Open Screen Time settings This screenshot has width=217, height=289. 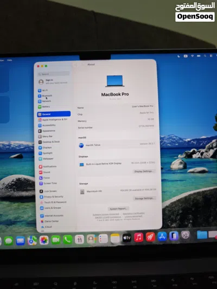pos(48,183)
